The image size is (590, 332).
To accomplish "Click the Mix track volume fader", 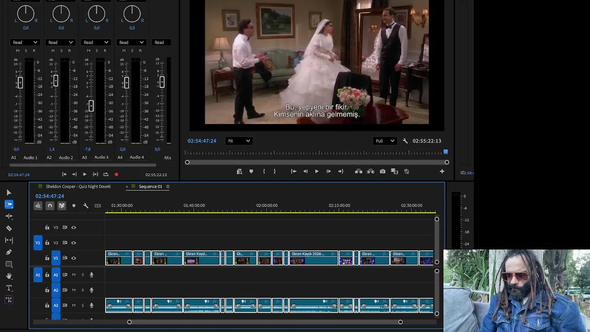I will 162,82.
